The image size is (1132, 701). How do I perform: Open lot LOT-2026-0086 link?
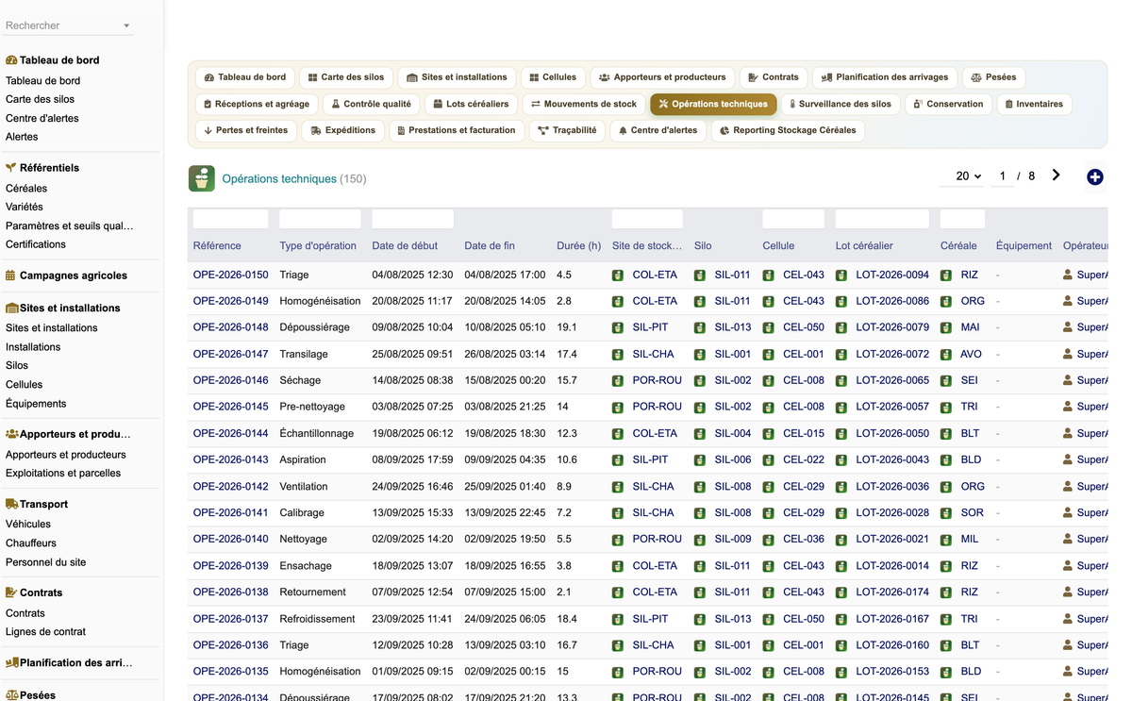click(892, 301)
